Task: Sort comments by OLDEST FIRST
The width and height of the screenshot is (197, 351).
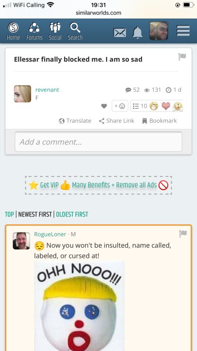Action: 72,214
